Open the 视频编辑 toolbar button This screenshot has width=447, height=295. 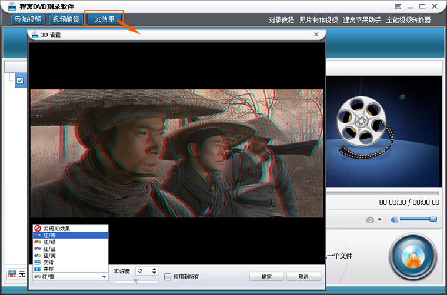click(x=66, y=19)
